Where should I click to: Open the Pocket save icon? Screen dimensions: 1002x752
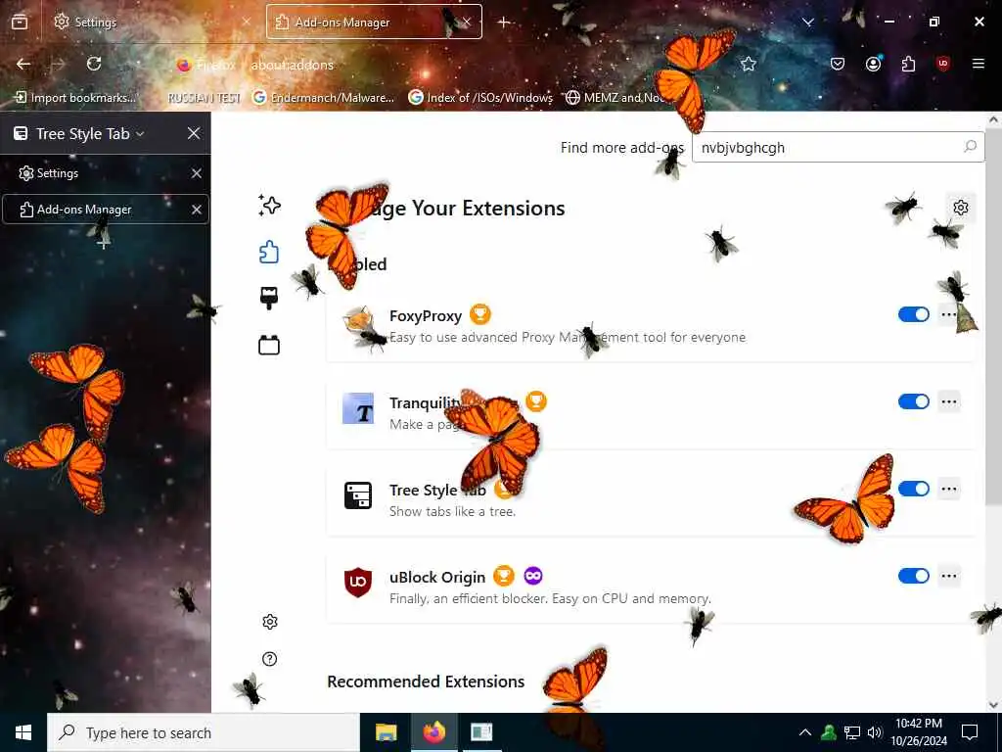(x=838, y=64)
